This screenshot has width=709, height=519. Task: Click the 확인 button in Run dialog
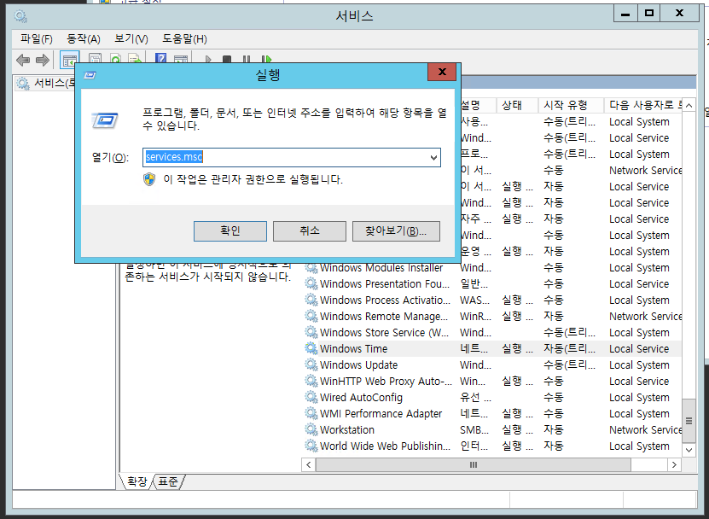230,231
